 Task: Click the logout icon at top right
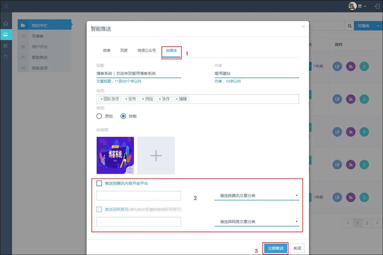click(x=377, y=6)
